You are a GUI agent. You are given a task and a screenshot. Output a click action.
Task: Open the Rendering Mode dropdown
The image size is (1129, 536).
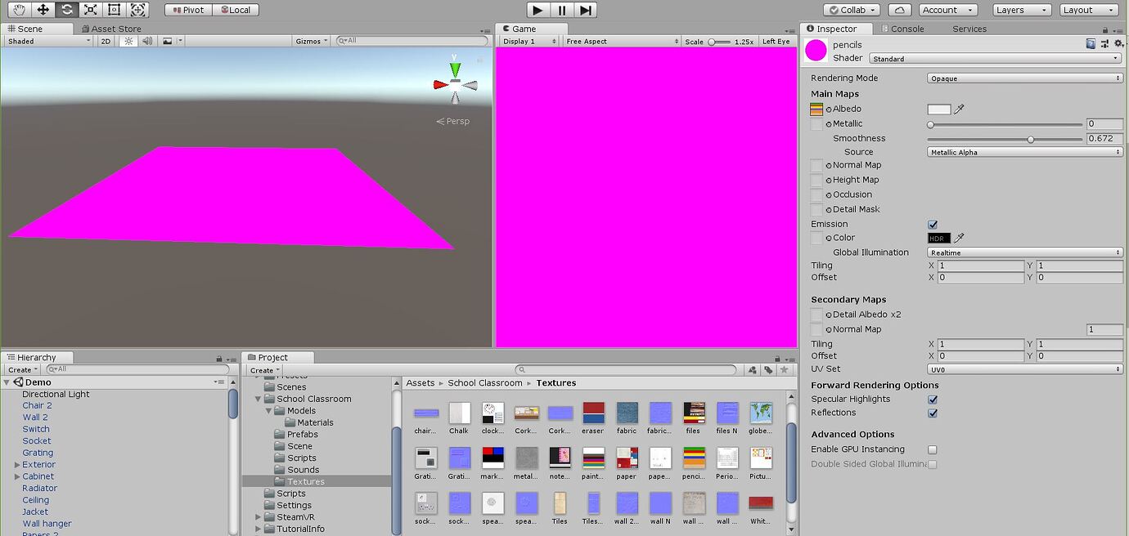[1024, 78]
